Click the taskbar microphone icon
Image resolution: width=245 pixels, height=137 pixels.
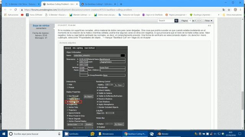[x=59, y=134]
